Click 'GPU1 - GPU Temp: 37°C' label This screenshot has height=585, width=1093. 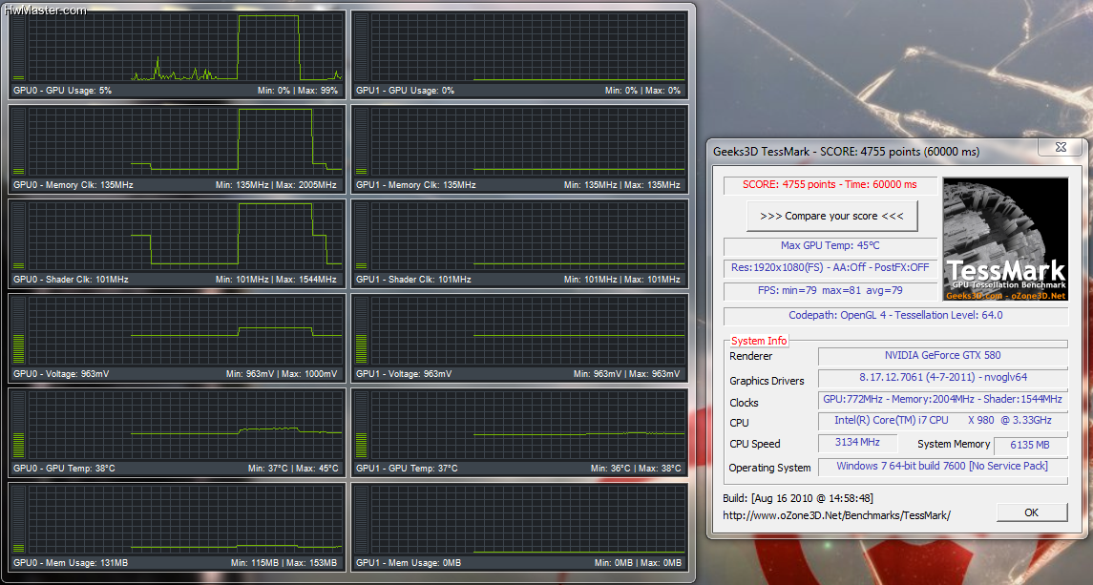coord(407,469)
